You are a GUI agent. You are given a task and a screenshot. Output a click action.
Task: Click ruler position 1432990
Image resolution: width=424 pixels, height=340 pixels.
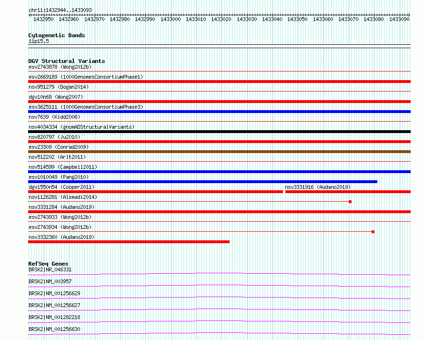[145, 19]
